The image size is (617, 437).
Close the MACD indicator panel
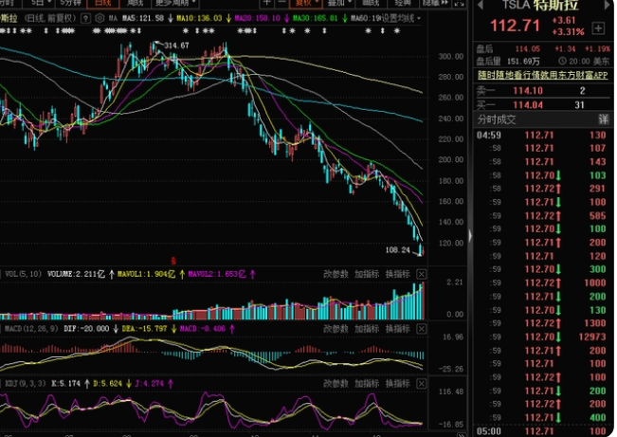422,329
